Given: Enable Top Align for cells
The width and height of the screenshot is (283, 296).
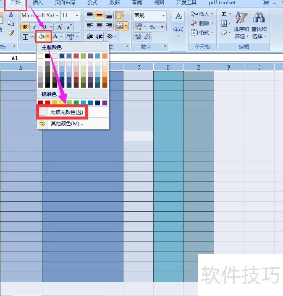Looking at the screenshot, I should coord(90,16).
